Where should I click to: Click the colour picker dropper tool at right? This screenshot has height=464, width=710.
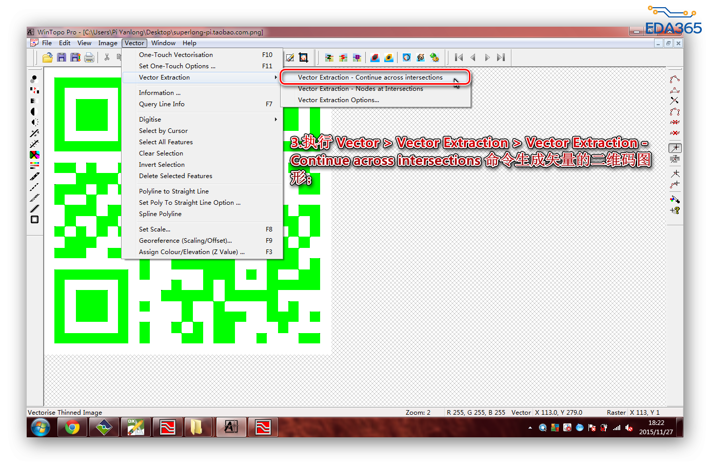pos(675,199)
